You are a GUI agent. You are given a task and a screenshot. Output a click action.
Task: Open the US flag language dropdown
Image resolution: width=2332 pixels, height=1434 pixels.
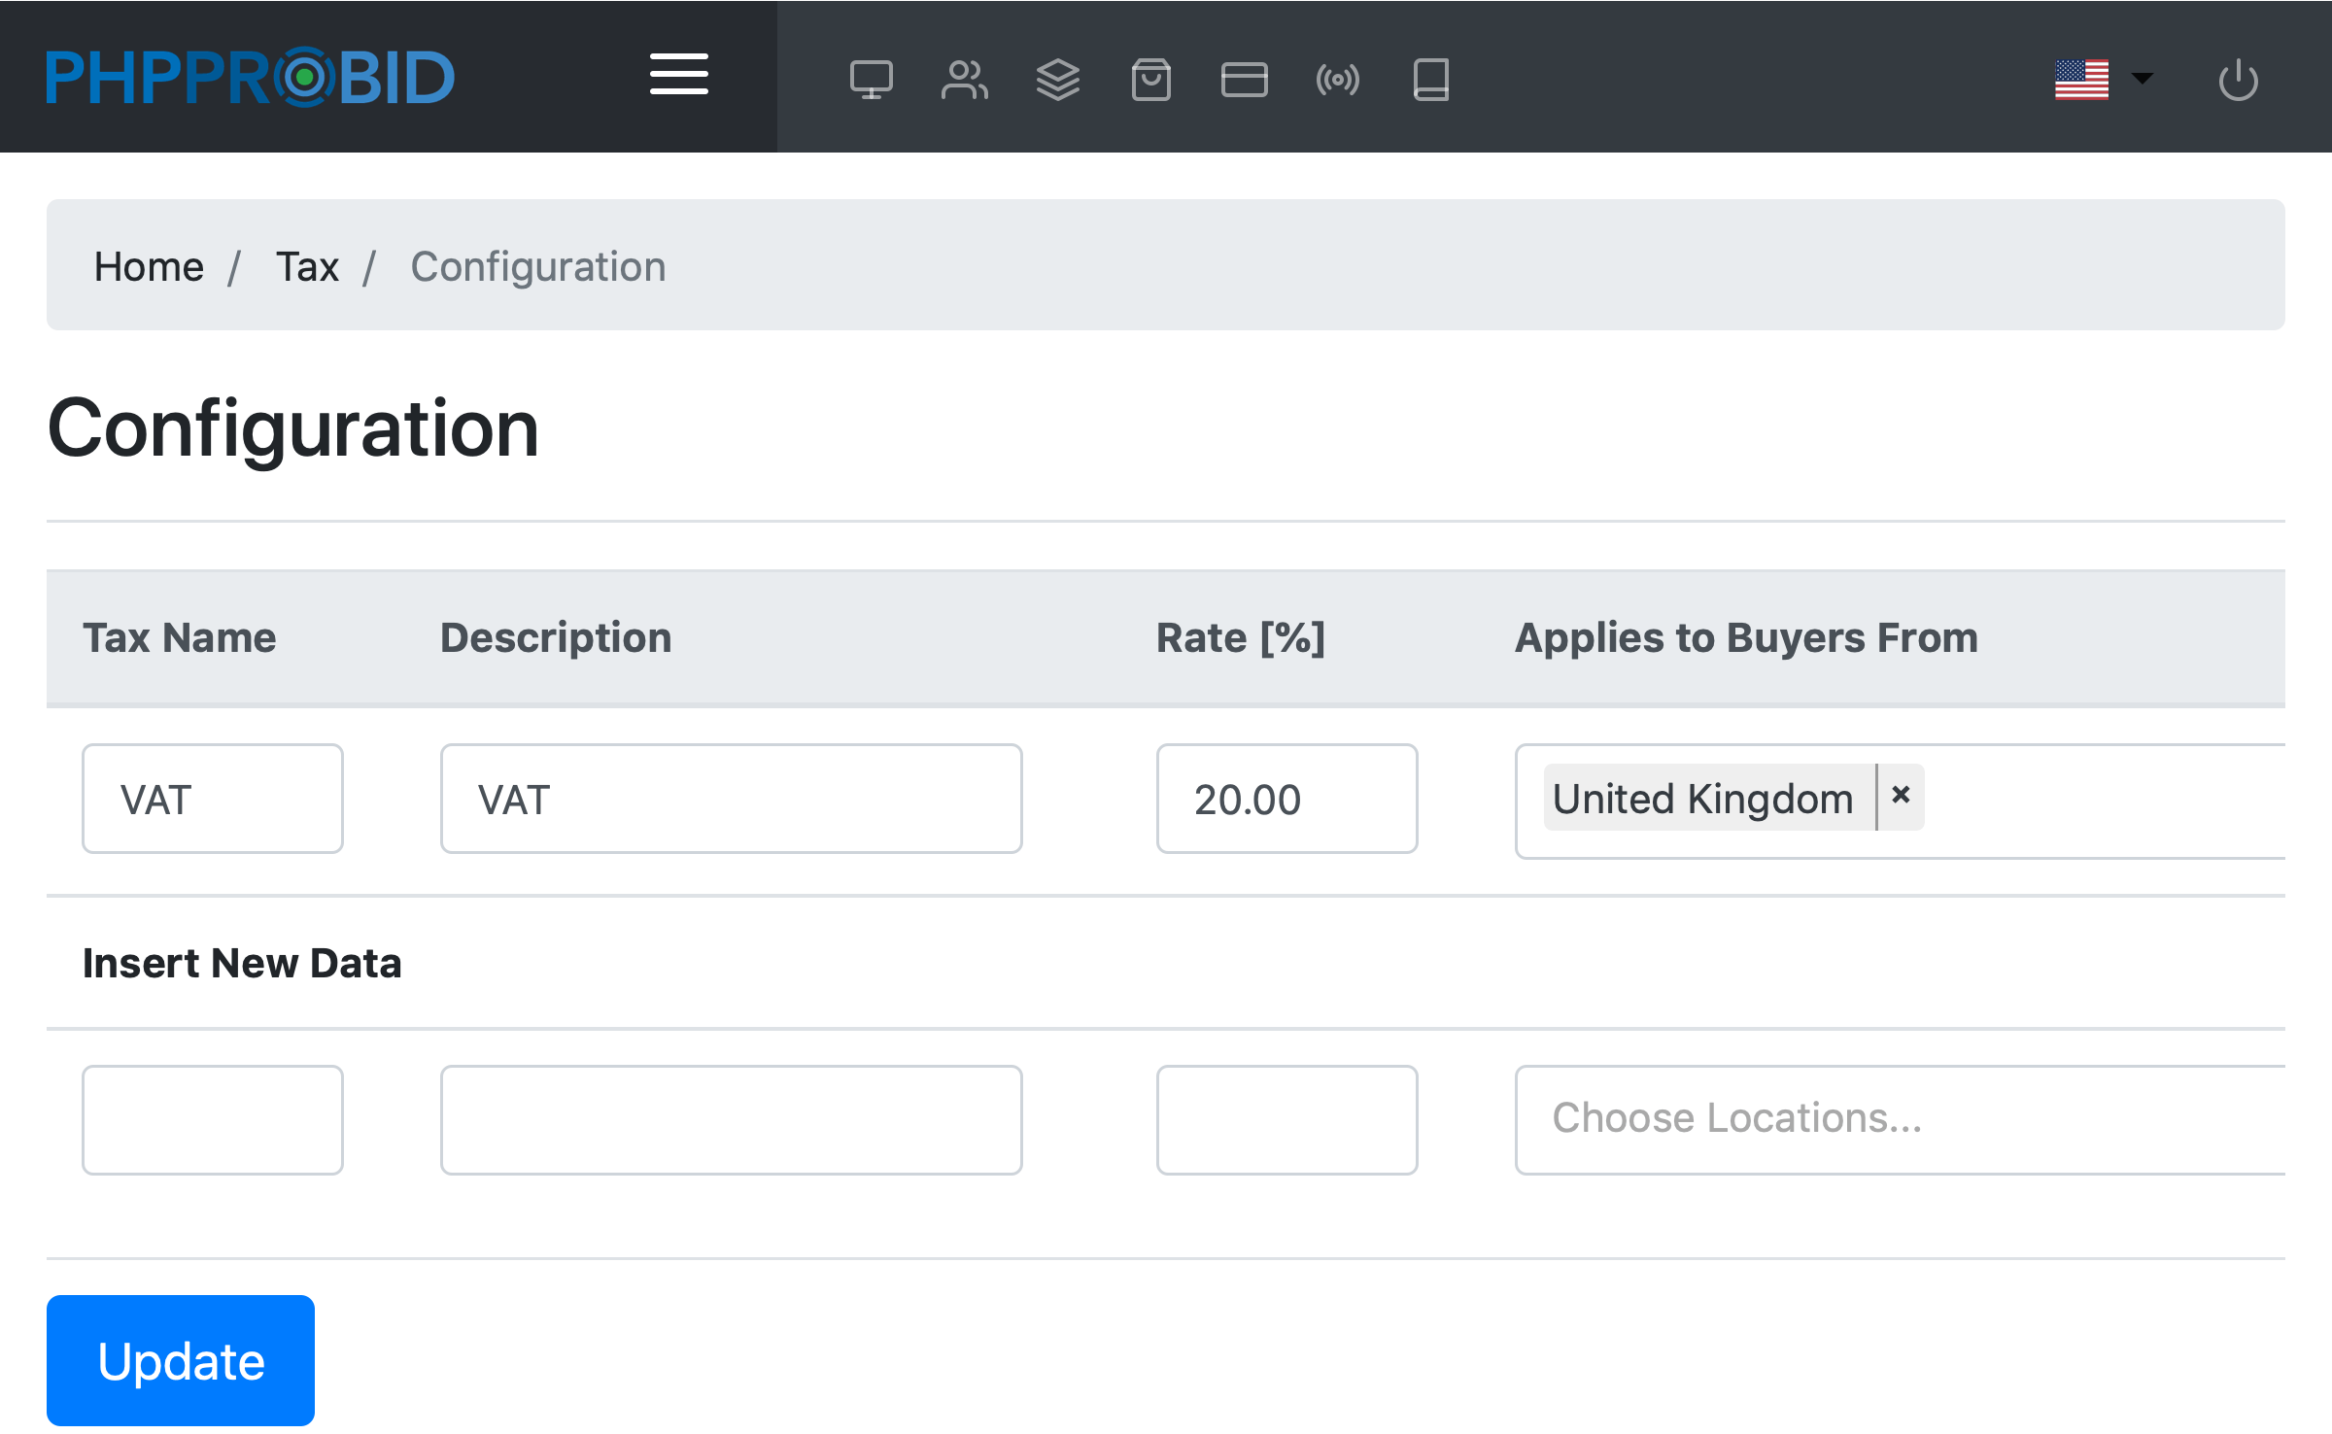pos(2103,79)
